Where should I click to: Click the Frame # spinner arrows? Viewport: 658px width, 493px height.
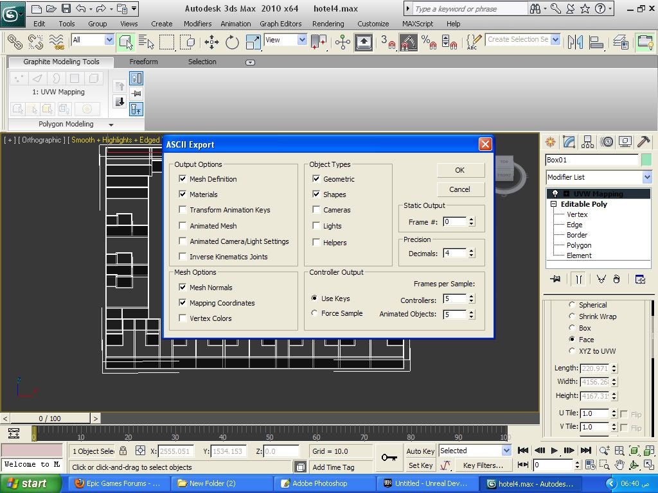pyautogui.click(x=472, y=221)
